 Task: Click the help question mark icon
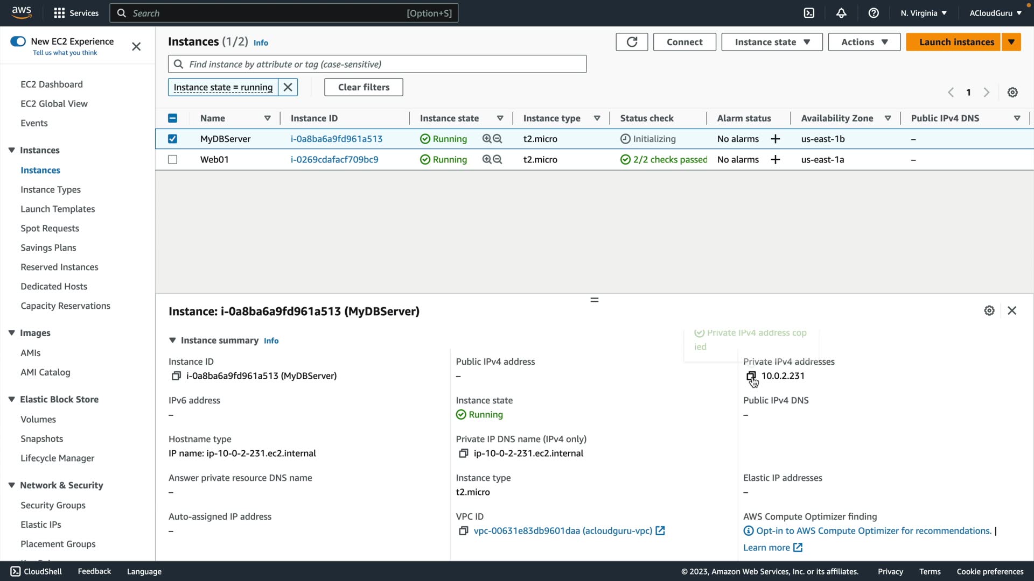pos(874,13)
